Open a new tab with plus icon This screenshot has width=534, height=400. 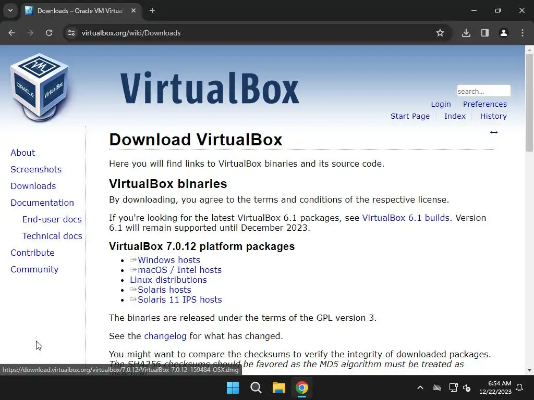pyautogui.click(x=152, y=10)
